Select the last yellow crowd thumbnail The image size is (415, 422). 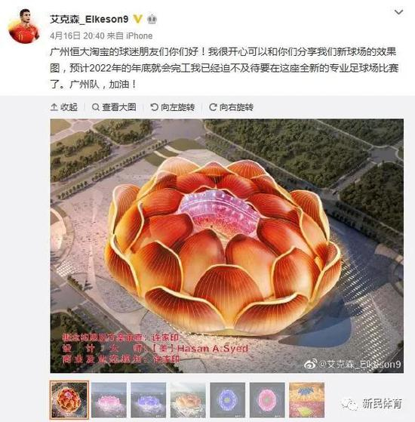pyautogui.click(x=306, y=400)
